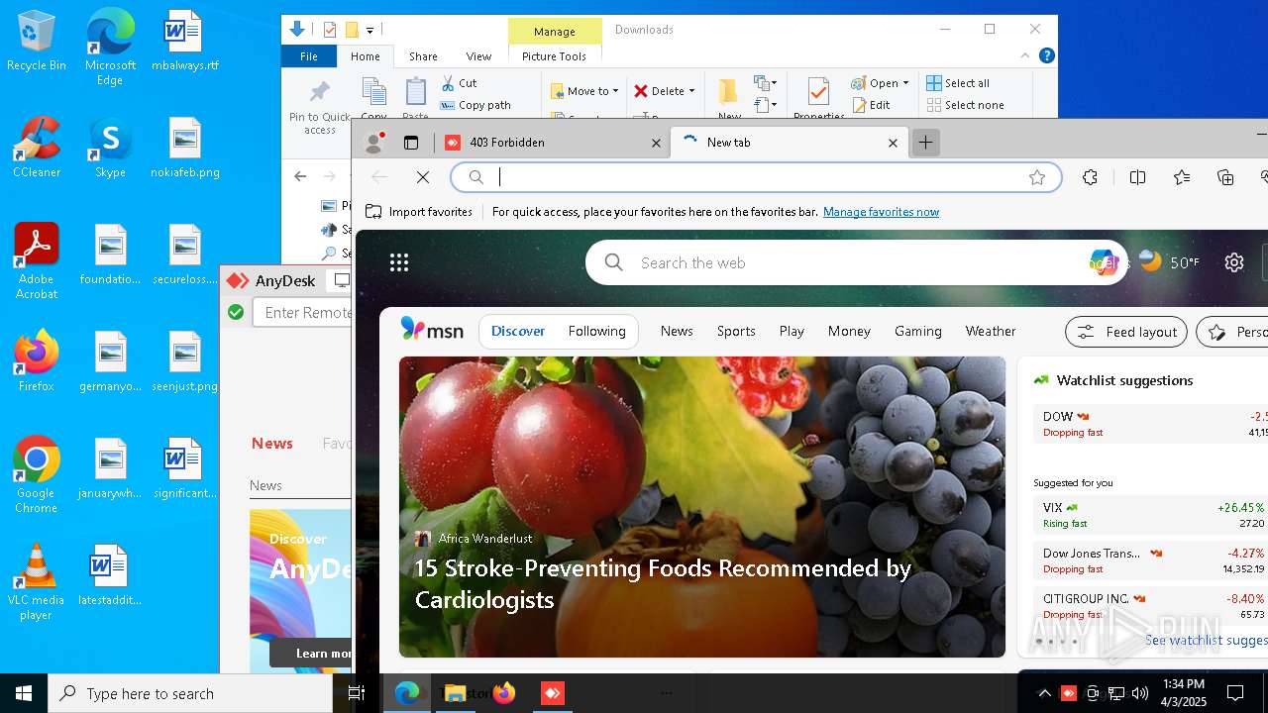Open the Edge profile icon
The height and width of the screenshot is (713, 1268).
click(374, 143)
